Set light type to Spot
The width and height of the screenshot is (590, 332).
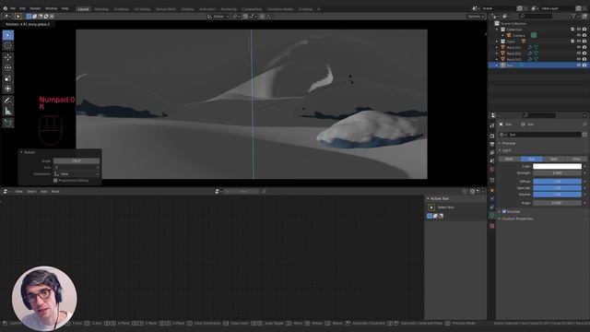[554, 160]
